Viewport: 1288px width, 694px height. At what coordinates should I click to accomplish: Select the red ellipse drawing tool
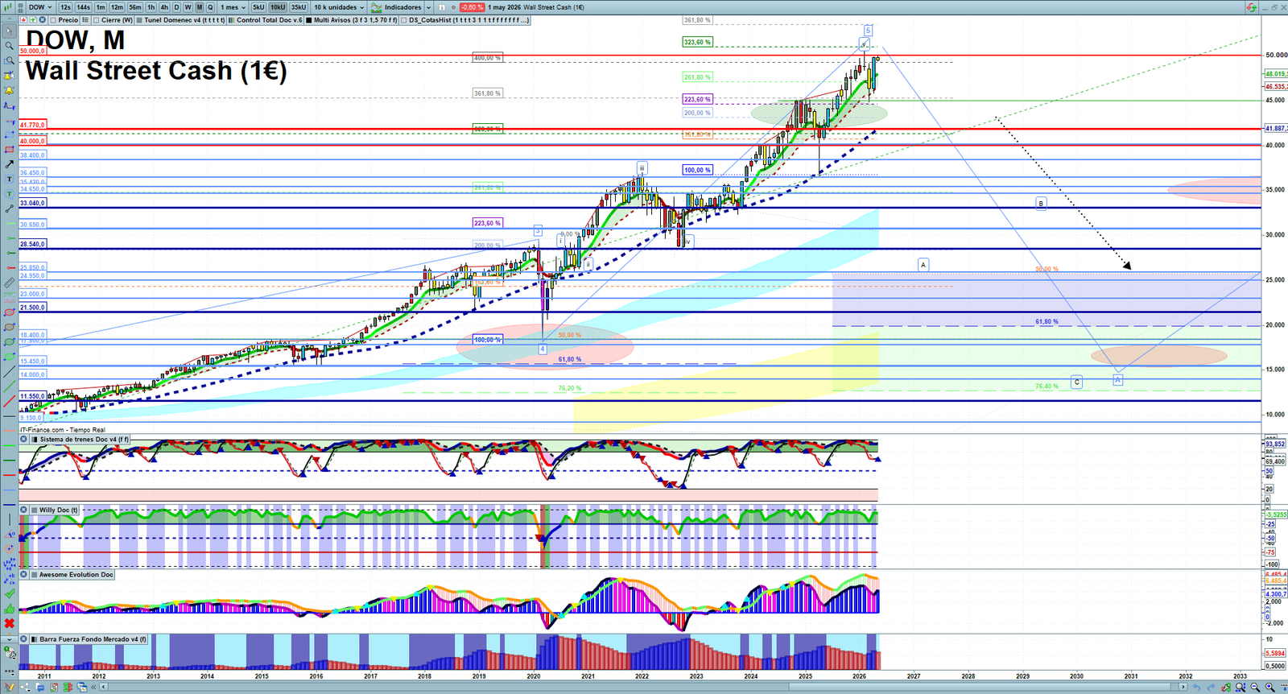point(10,313)
